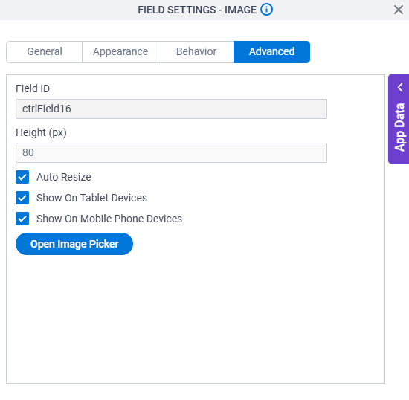Toggle the Show On Mobile Phone Devices checkbox
The width and height of the screenshot is (409, 400).
[x=22, y=219]
